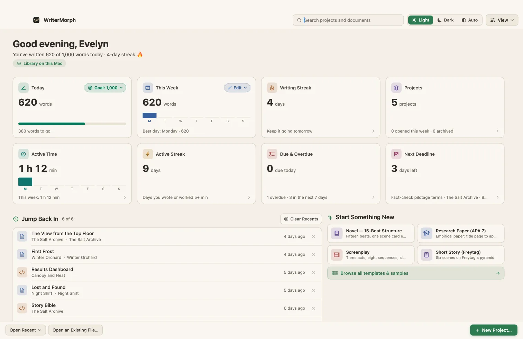This screenshot has width=523, height=339.
Task: Click the Projects stack icon
Action: (396, 88)
